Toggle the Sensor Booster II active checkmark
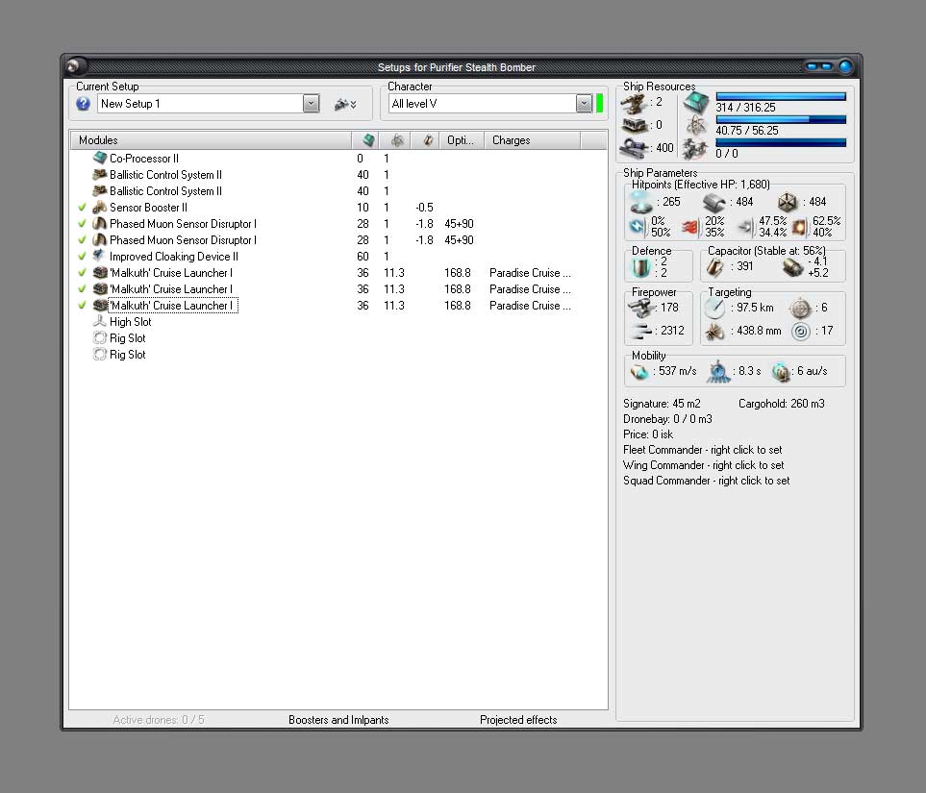This screenshot has height=793, width=926. 82,208
